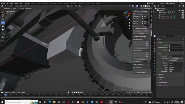Open the Output properties tab icon
Image resolution: width=185 pixels, height=104 pixels.
[154, 46]
